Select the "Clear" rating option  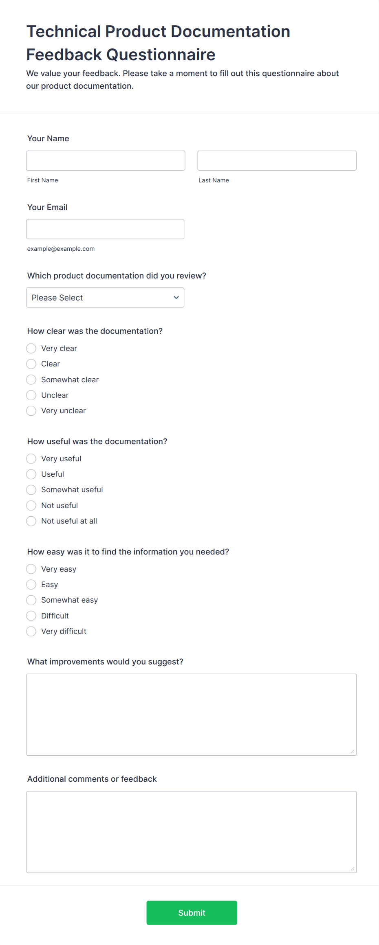click(x=31, y=364)
